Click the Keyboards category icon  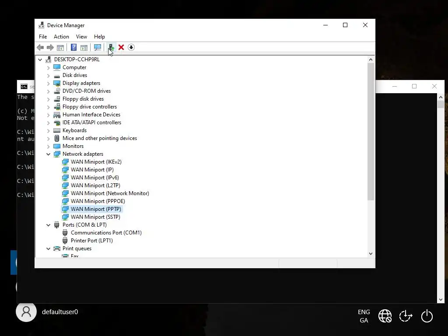pos(57,130)
